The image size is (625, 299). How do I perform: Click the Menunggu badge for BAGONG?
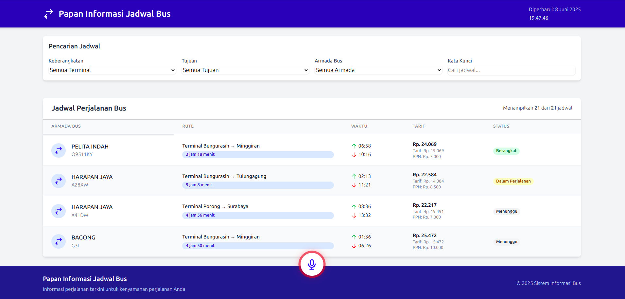click(x=506, y=242)
